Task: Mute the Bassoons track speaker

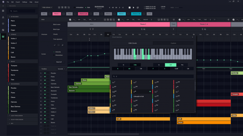Action: pos(45,91)
